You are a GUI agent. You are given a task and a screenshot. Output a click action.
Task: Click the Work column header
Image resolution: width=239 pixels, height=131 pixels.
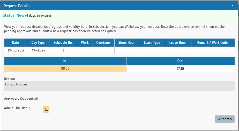tap(85, 43)
